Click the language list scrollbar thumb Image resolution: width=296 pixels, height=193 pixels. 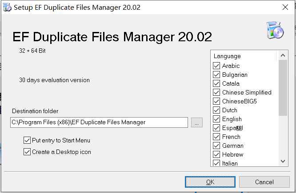click(283, 88)
